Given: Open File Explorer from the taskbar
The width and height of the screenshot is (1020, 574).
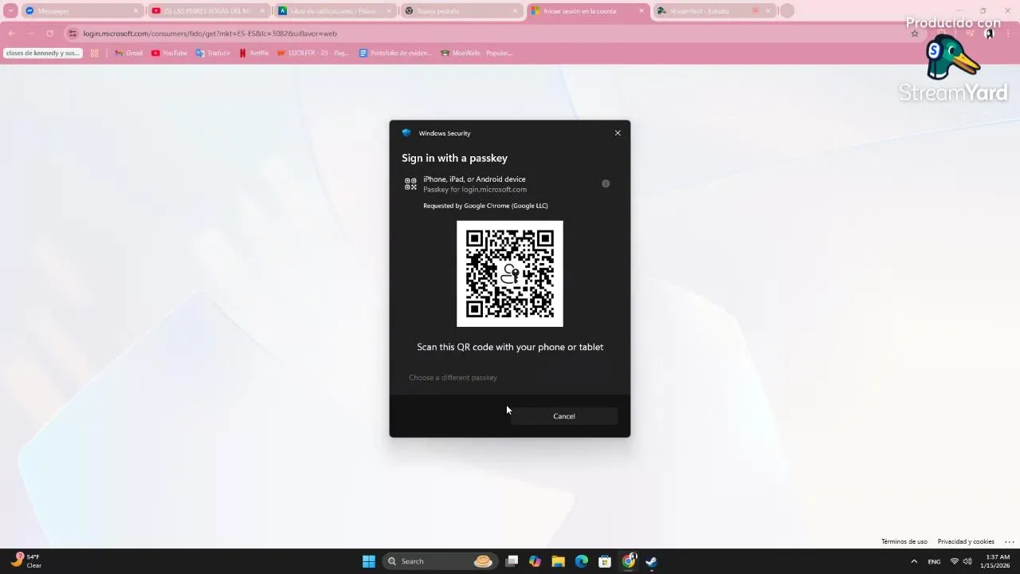Looking at the screenshot, I should click(558, 561).
